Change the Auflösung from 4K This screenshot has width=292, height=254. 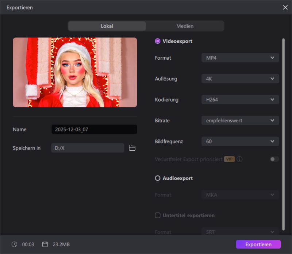[x=240, y=79]
